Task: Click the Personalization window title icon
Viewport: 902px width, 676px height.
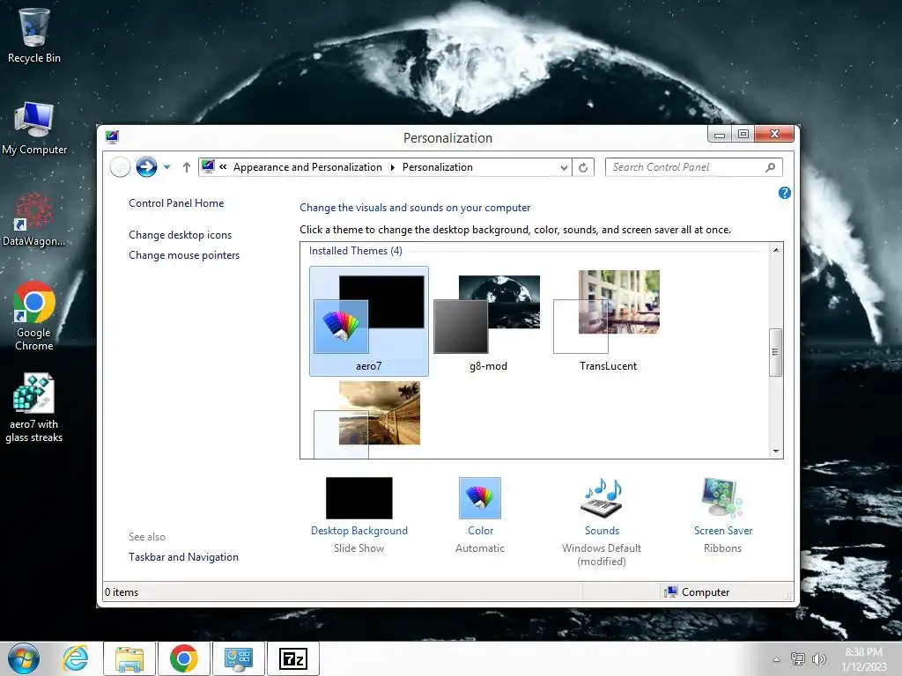Action: pos(112,136)
